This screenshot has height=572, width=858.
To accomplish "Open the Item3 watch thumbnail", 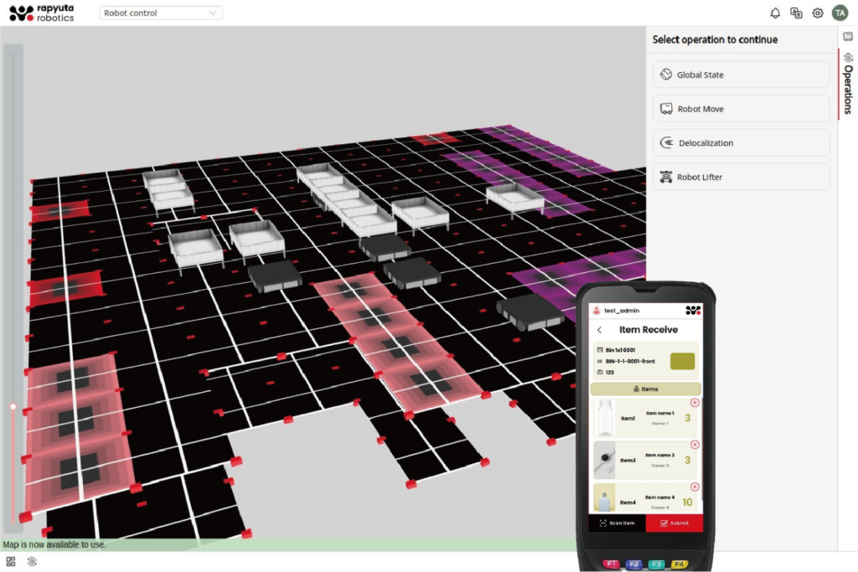I will (605, 461).
